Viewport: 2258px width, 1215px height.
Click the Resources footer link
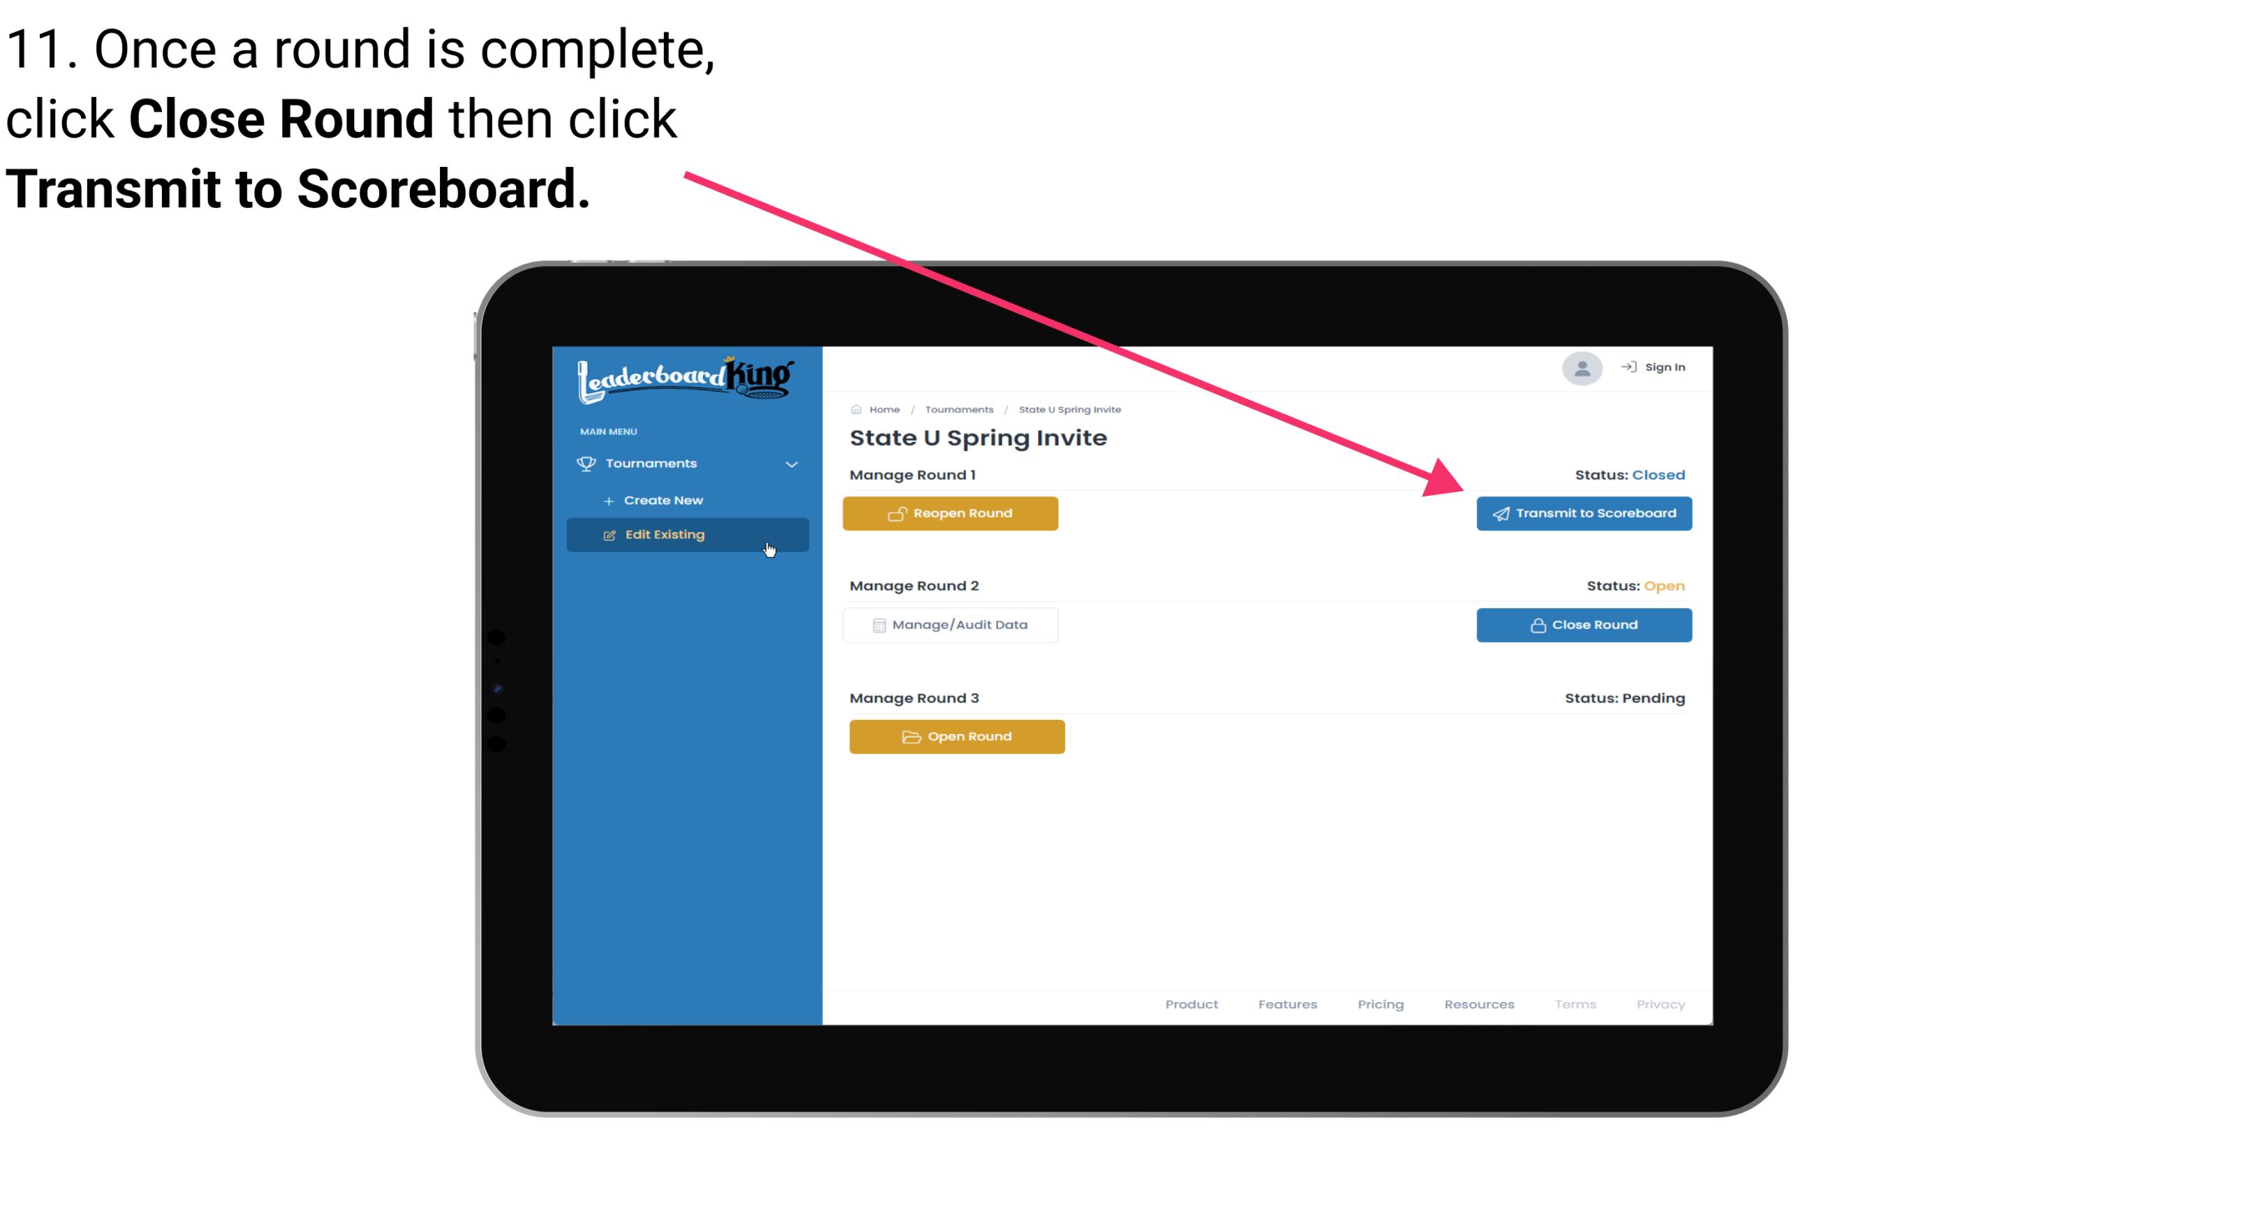[x=1479, y=1003]
